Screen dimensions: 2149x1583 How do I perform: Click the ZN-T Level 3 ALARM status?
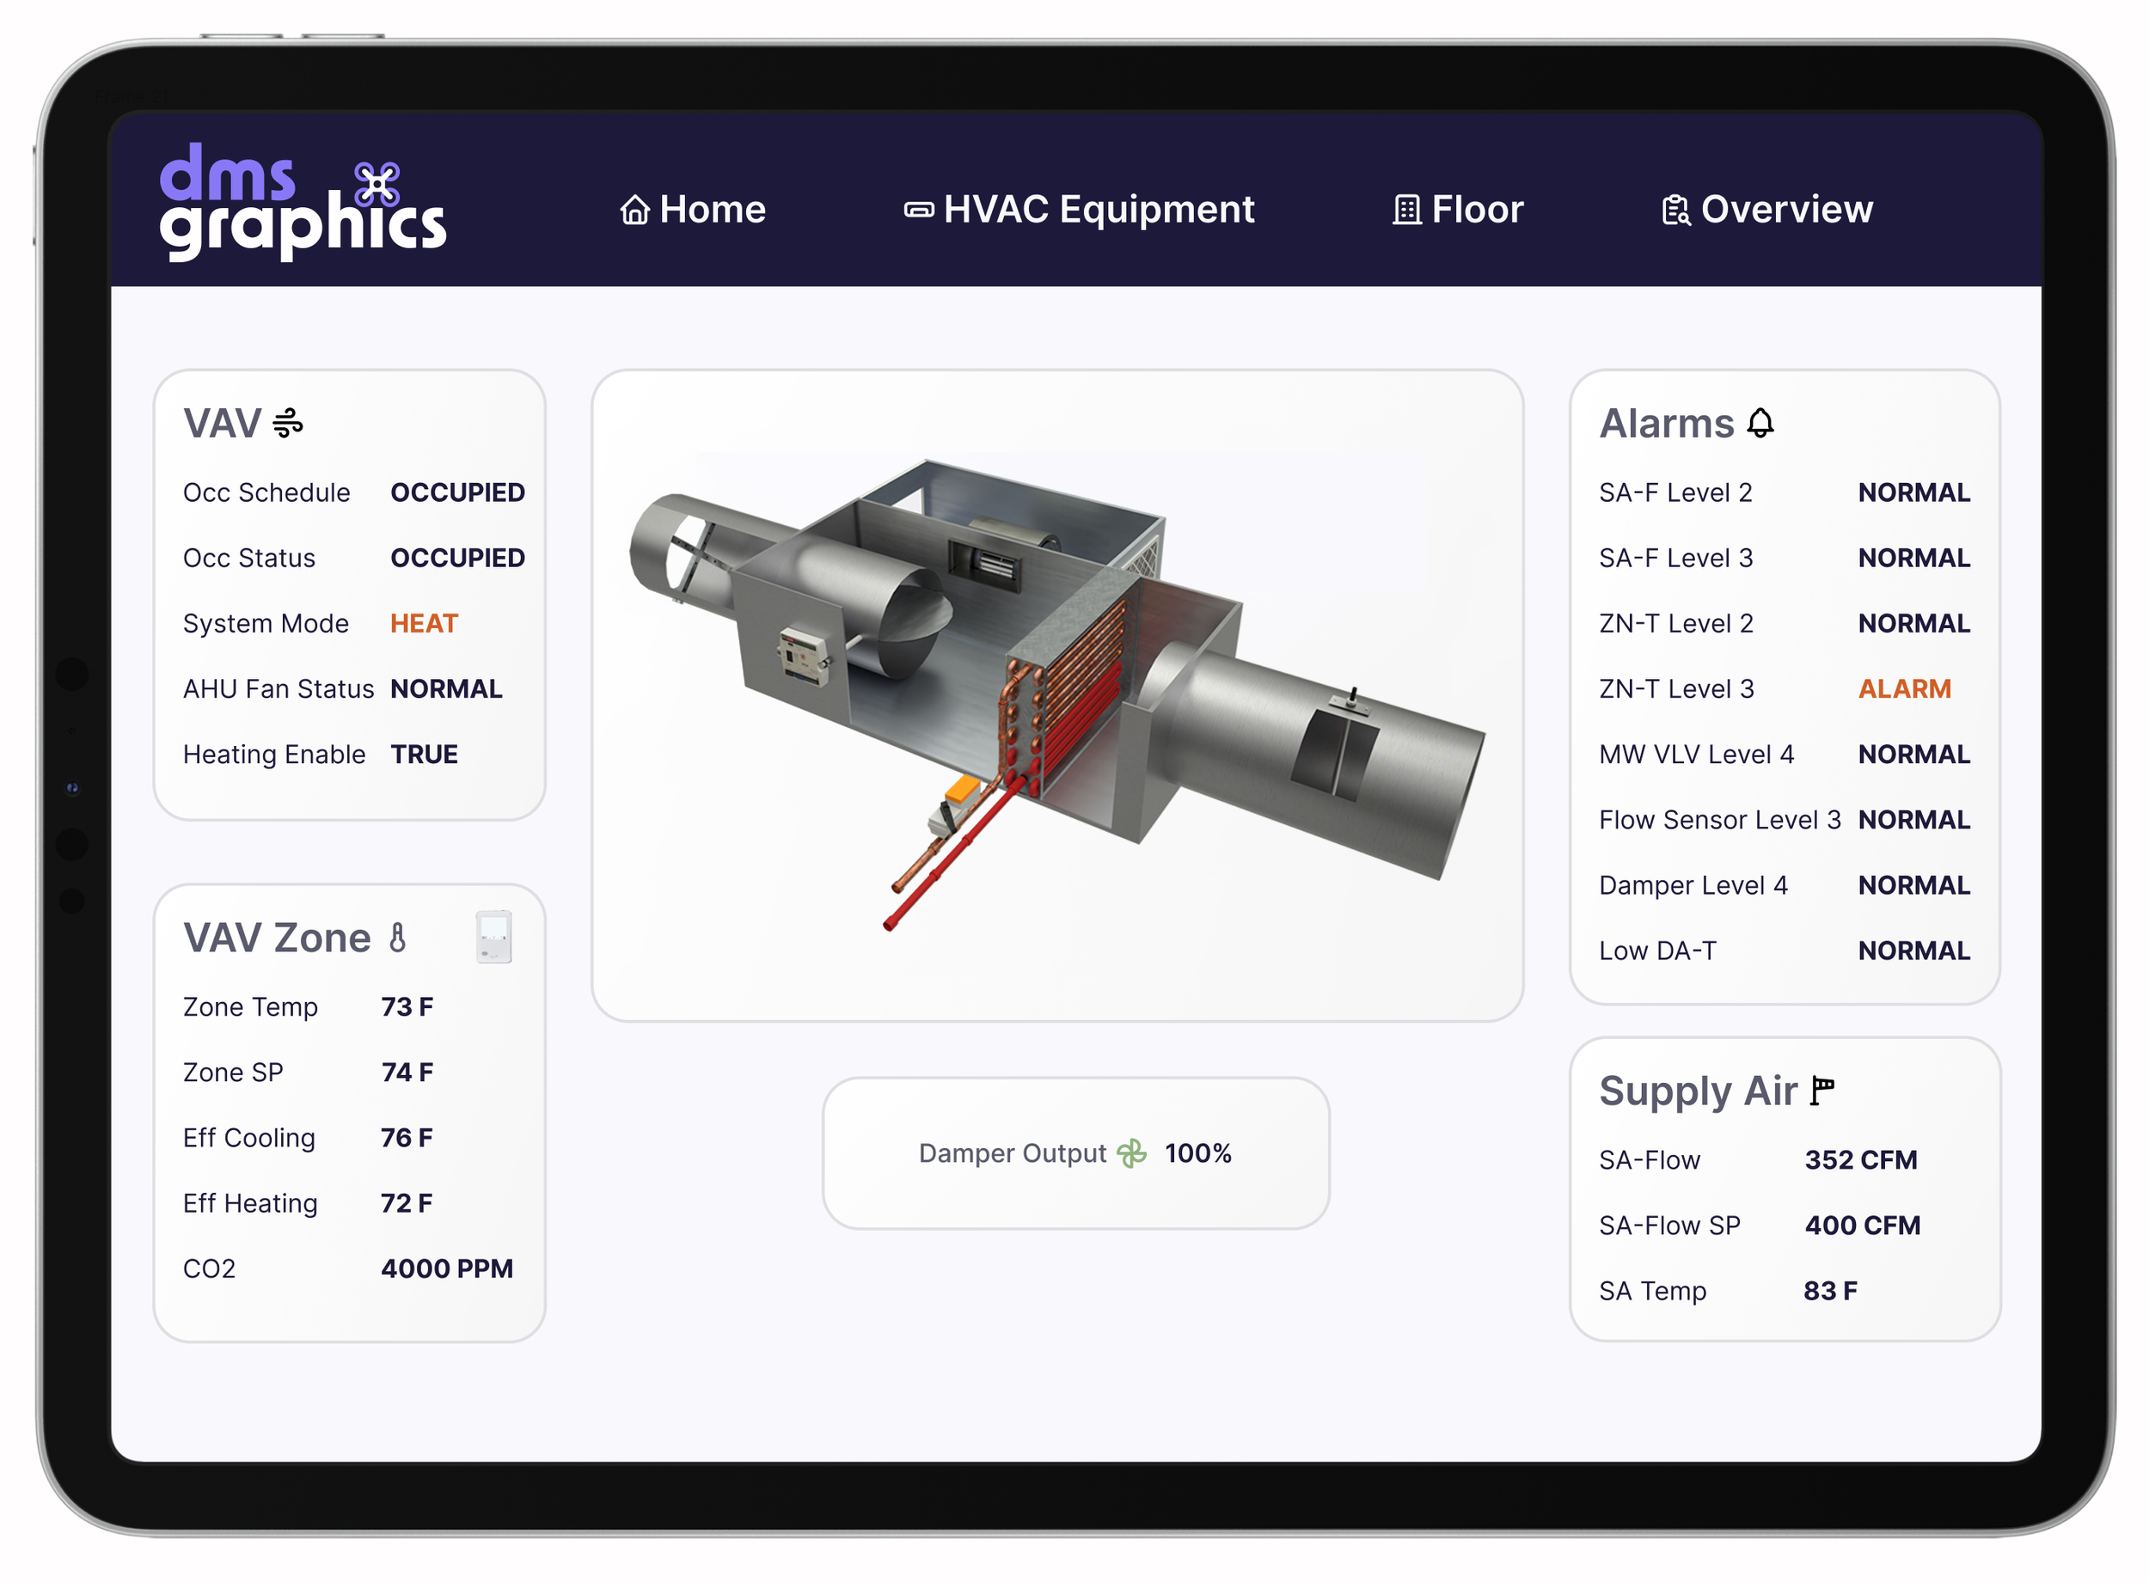point(1904,688)
